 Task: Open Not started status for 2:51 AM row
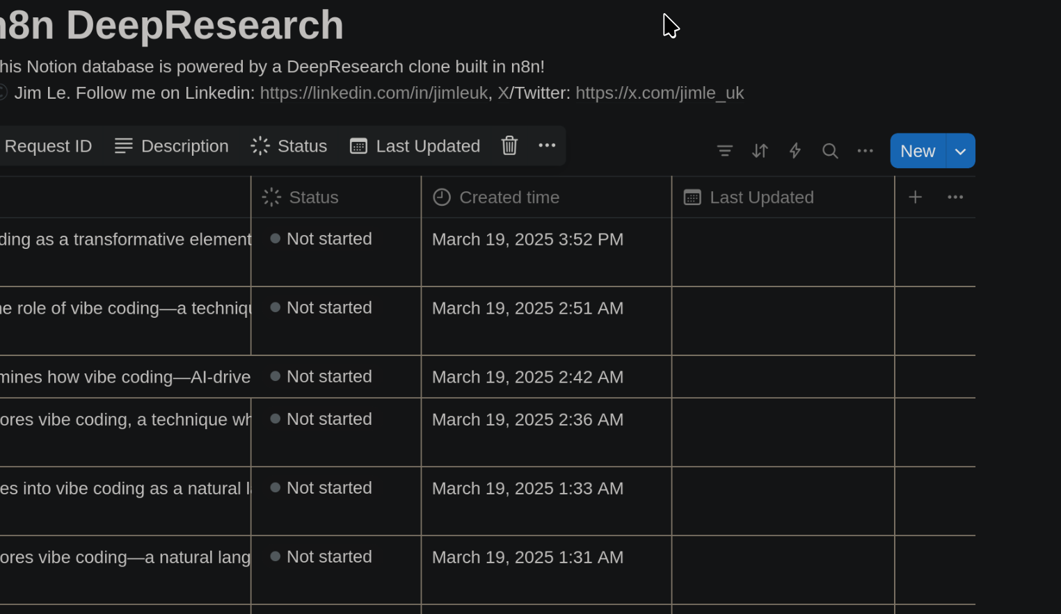pyautogui.click(x=321, y=307)
